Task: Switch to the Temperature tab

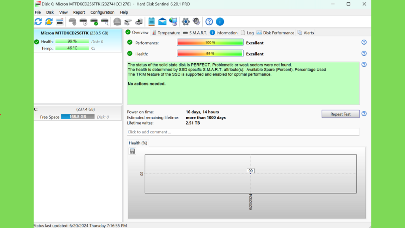Action: pyautogui.click(x=166, y=33)
